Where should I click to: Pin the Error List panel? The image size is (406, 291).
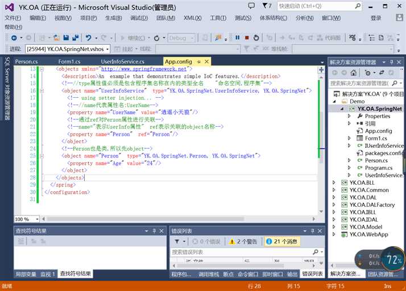click(x=313, y=231)
